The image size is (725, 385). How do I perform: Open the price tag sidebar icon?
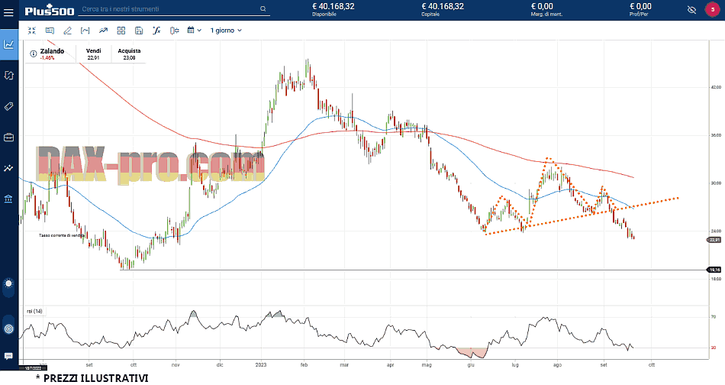pyautogui.click(x=9, y=106)
